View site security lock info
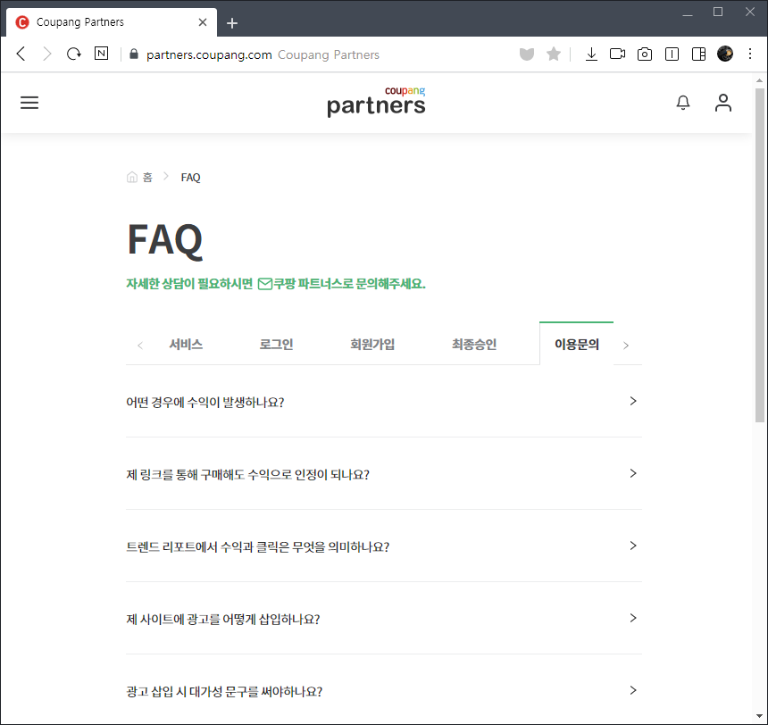The width and height of the screenshot is (768, 725). tap(134, 54)
